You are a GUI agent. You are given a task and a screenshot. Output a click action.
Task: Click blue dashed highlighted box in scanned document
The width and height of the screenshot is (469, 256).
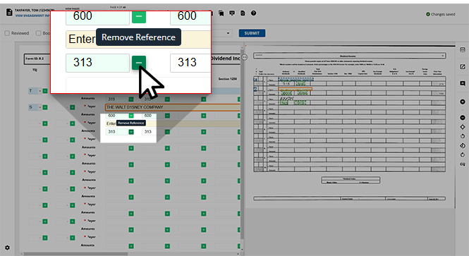coord(296,80)
